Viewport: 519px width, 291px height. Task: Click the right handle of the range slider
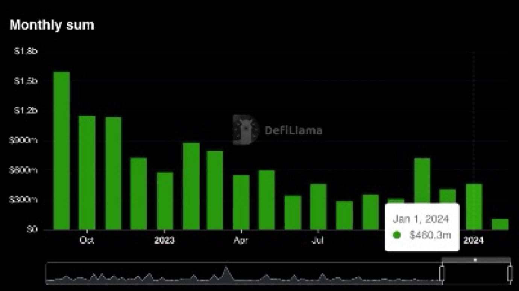510,273
